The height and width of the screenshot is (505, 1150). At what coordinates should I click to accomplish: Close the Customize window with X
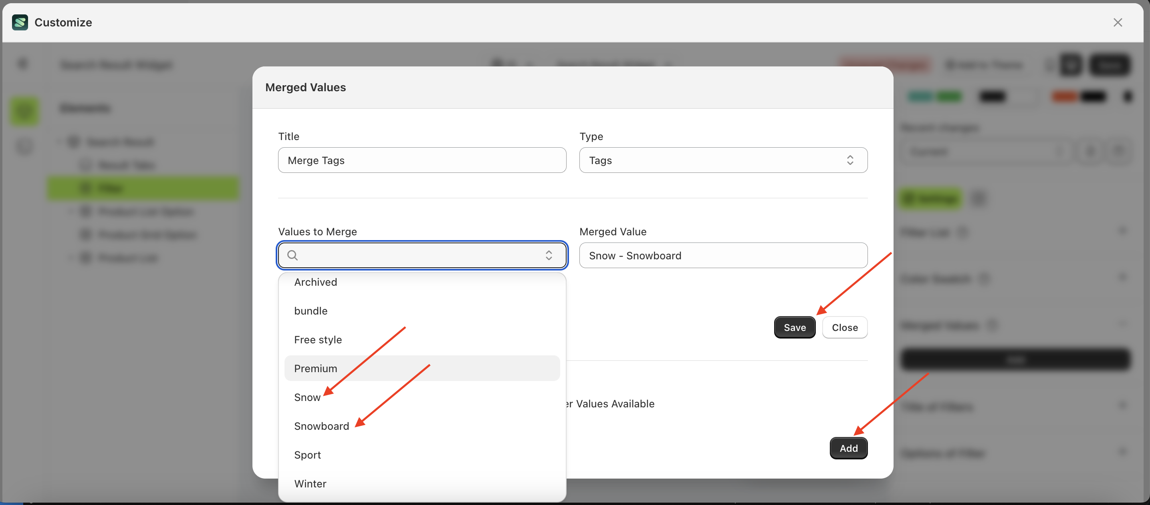pos(1118,22)
